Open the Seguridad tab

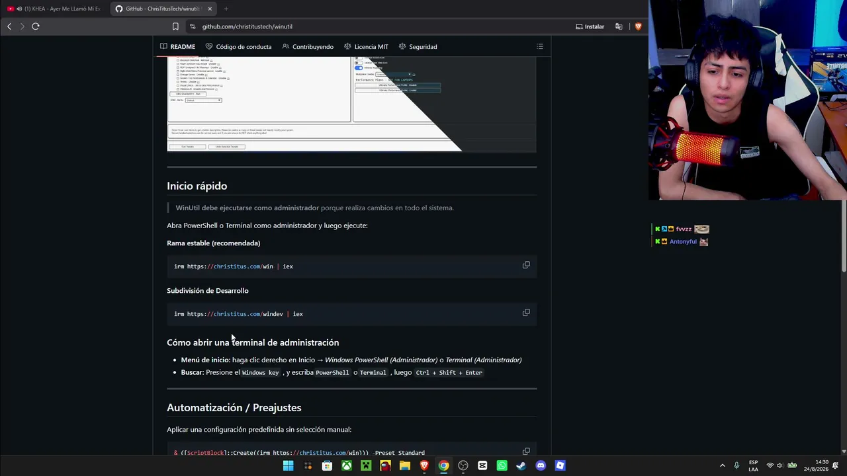[x=418, y=46]
